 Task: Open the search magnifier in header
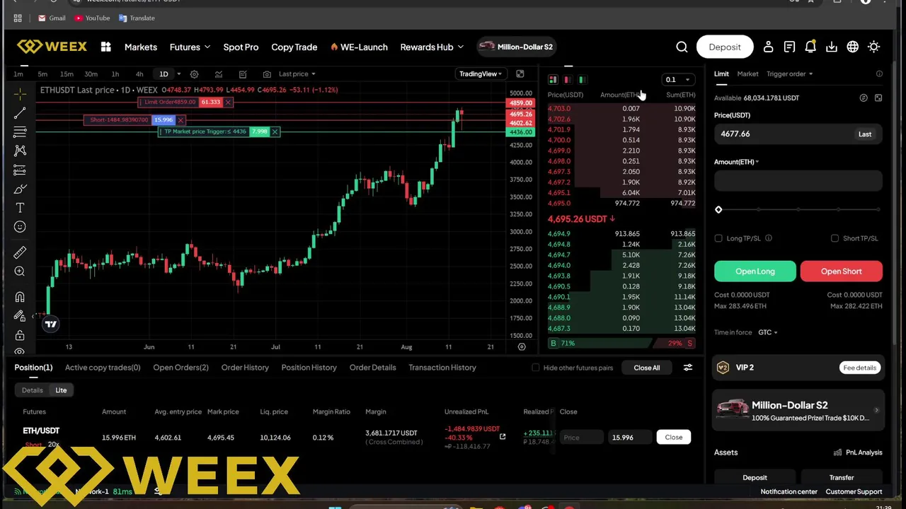point(682,47)
